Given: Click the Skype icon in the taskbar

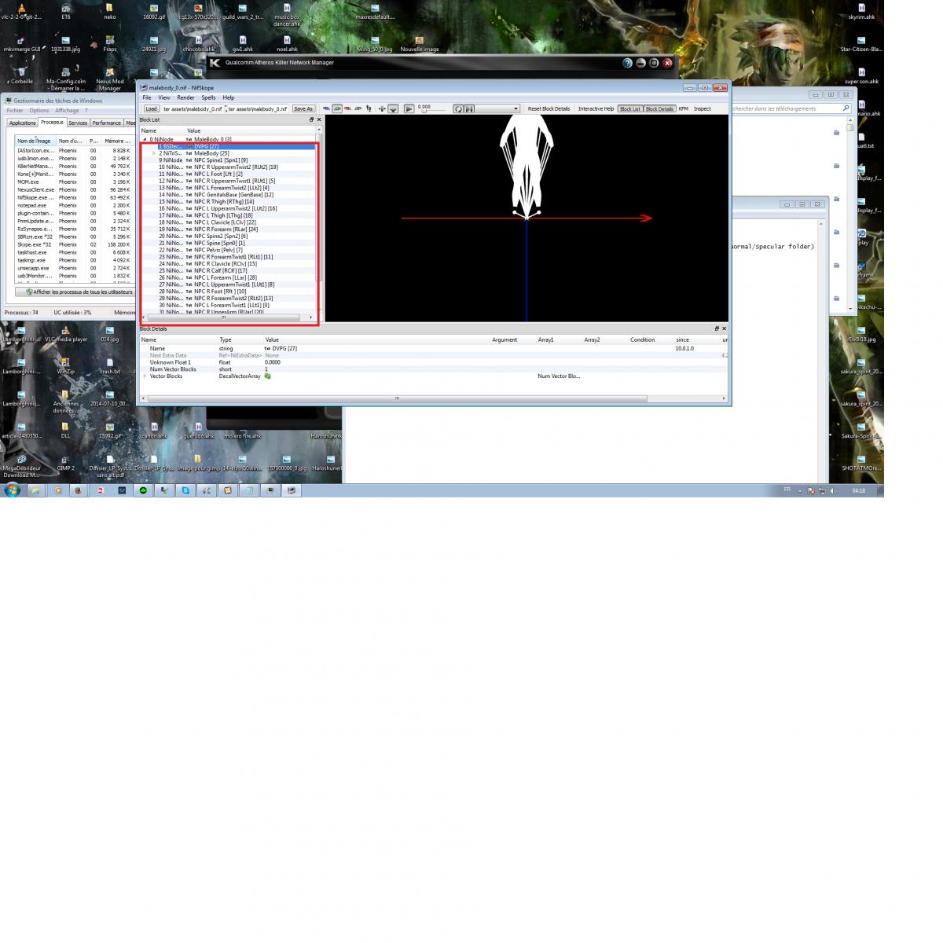Looking at the screenshot, I should coord(185,490).
